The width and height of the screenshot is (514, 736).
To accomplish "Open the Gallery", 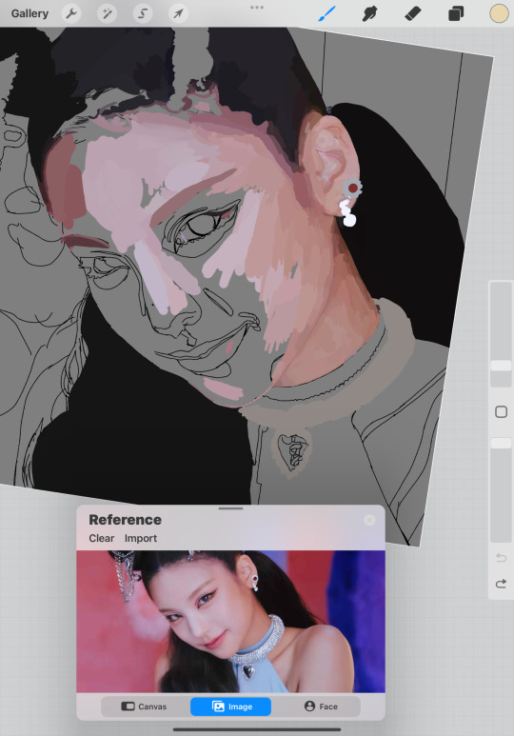I will pos(30,13).
